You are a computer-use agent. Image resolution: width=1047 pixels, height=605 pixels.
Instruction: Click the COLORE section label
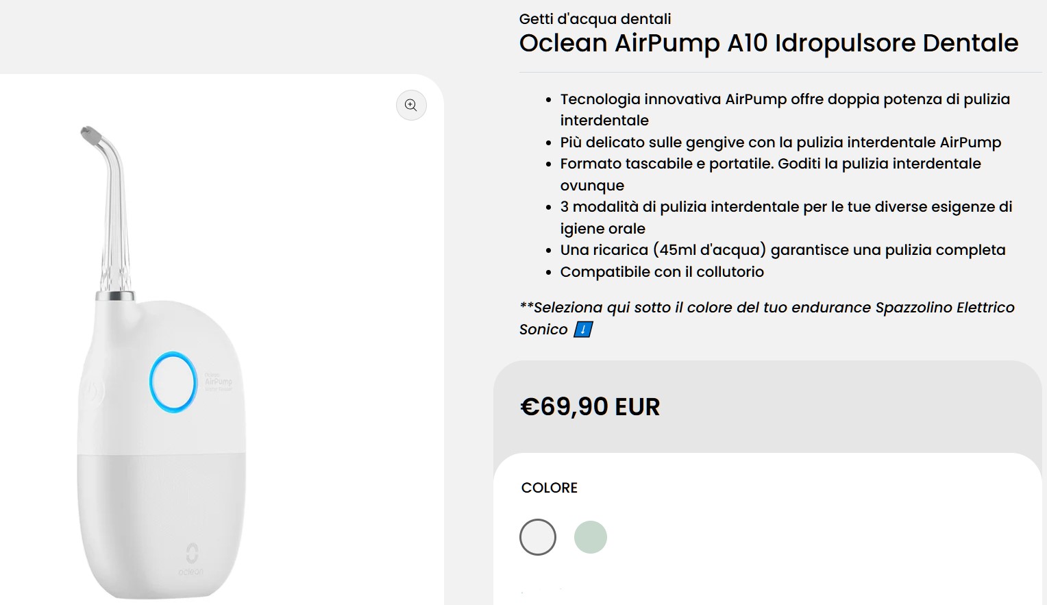[548, 488]
